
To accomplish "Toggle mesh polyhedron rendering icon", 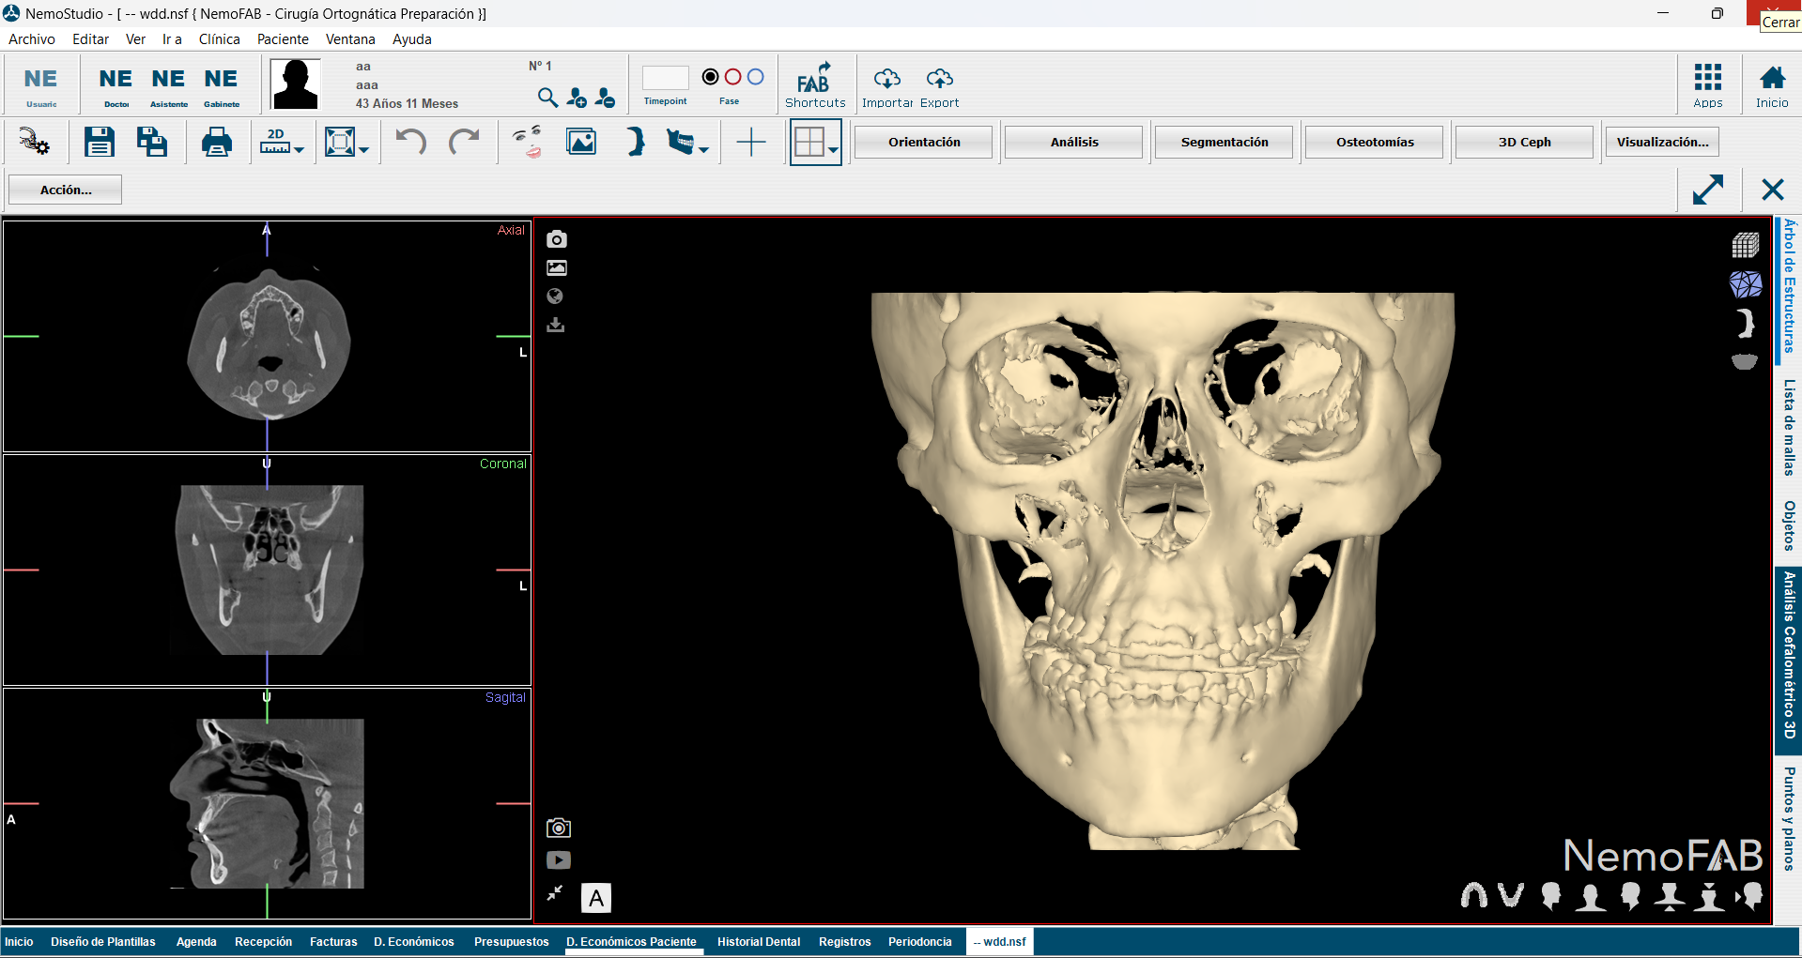I will (1746, 284).
